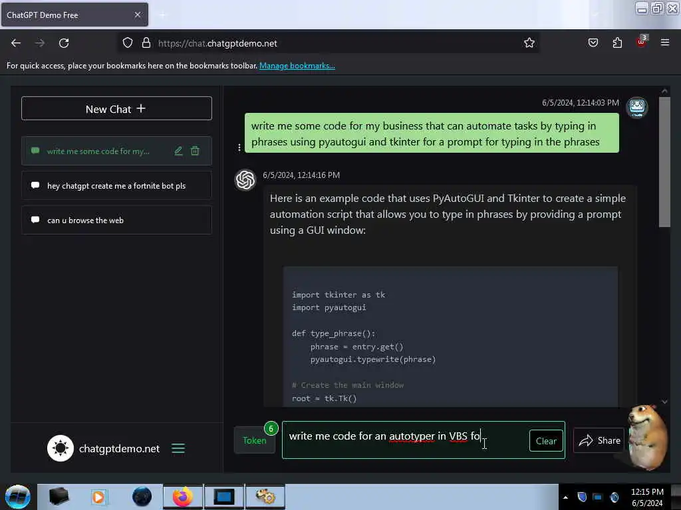Click the browser Forward arrow

(39, 43)
